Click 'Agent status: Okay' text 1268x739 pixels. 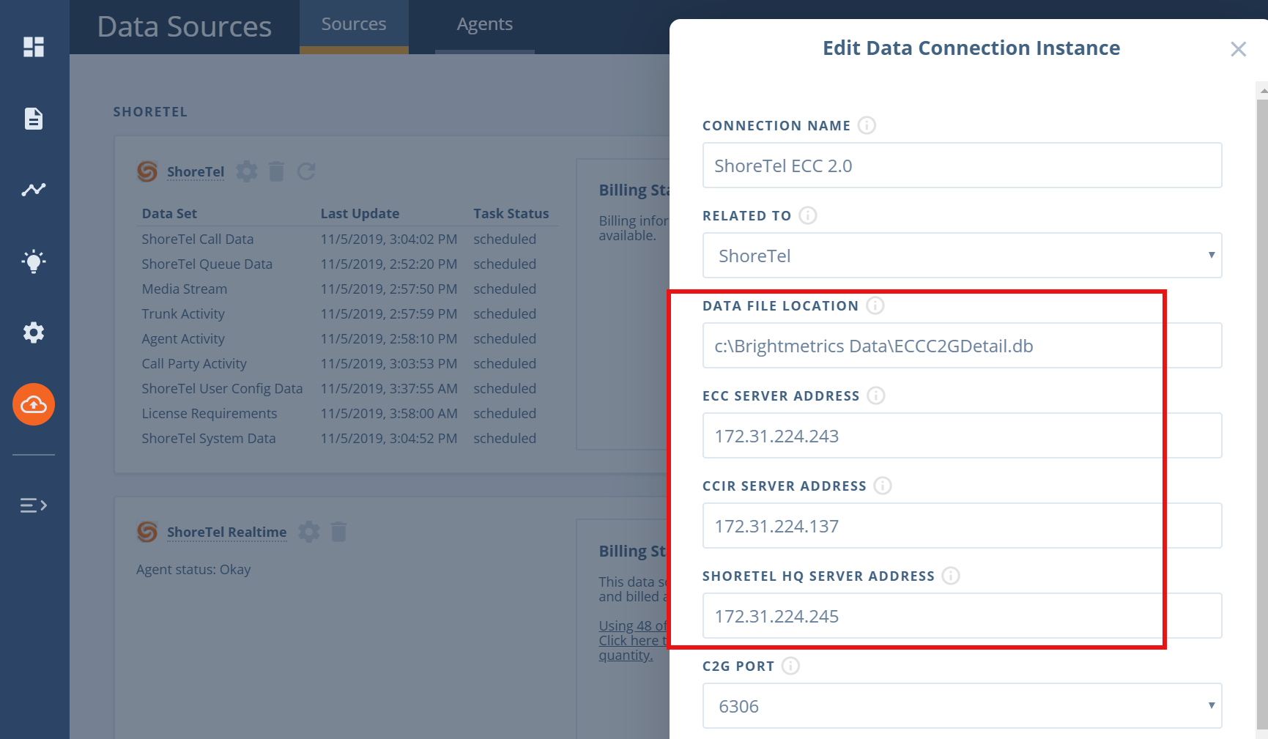click(193, 569)
